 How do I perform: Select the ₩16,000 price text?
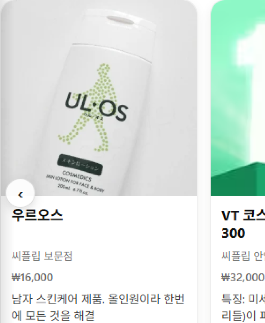pyautogui.click(x=32, y=277)
